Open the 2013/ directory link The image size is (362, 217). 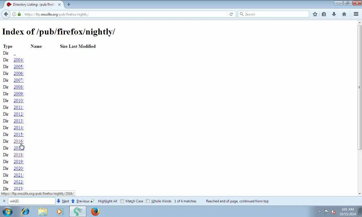pos(19,121)
